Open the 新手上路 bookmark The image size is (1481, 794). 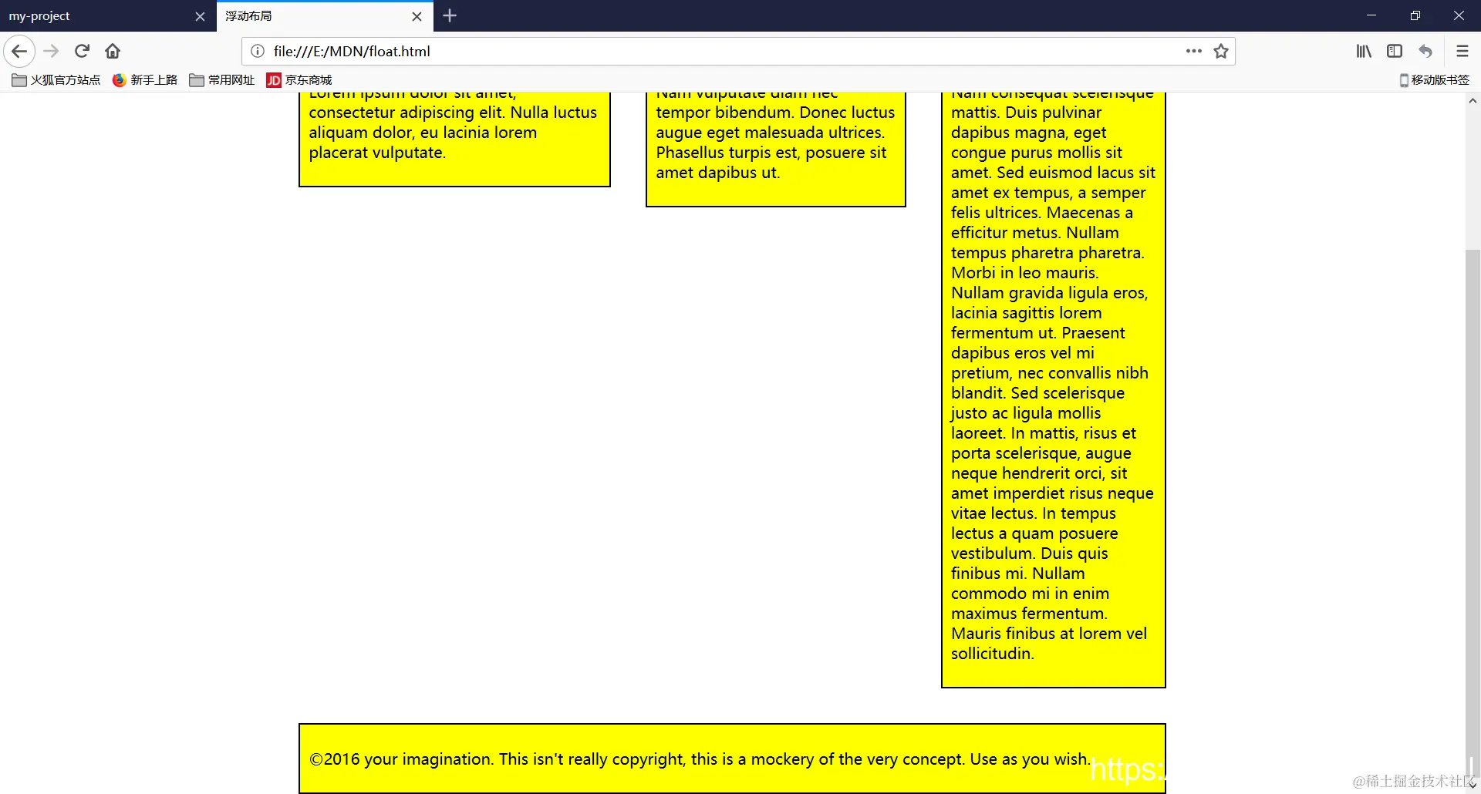(x=145, y=80)
